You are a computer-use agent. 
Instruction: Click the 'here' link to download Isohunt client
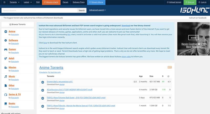45,43
